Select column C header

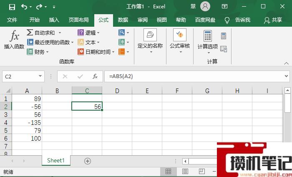coord(87,91)
